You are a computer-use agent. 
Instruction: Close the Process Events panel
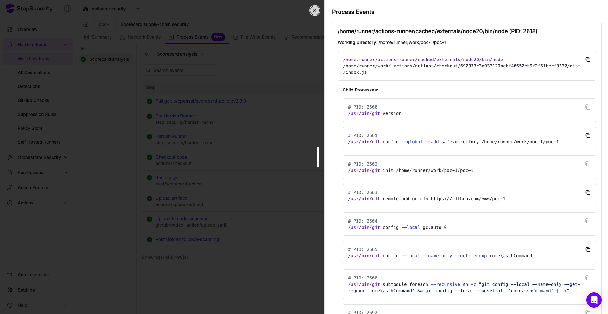314,10
